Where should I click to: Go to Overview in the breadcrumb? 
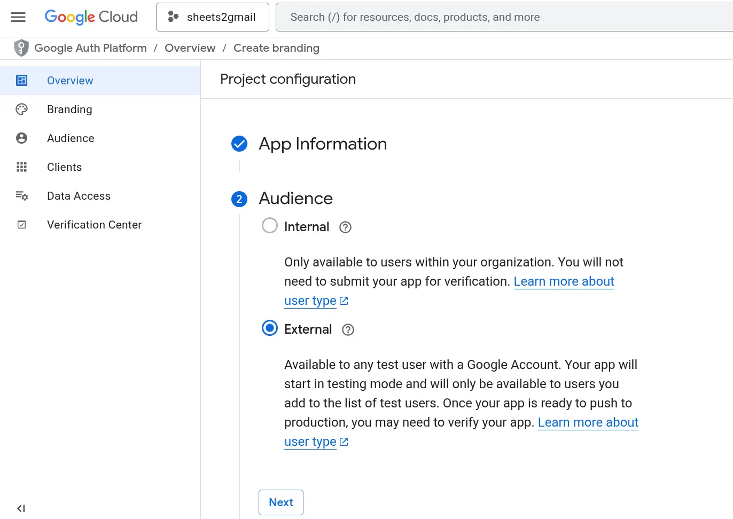(190, 48)
